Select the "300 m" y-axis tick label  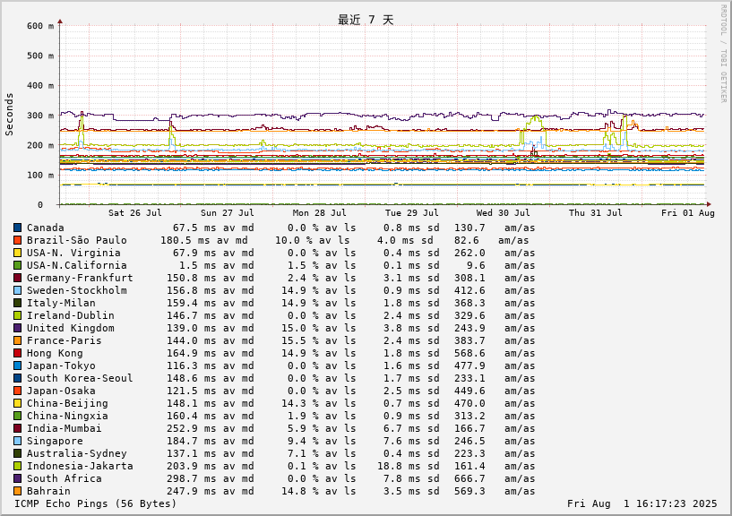(x=40, y=116)
